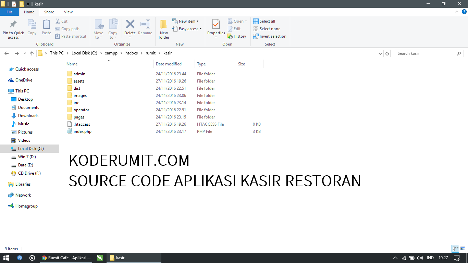Launch Chrome from the taskbar
Viewport: 468px width, 263px height.
pos(44,258)
